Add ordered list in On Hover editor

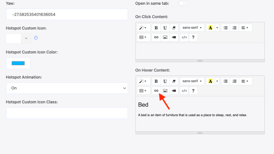click(x=235, y=81)
